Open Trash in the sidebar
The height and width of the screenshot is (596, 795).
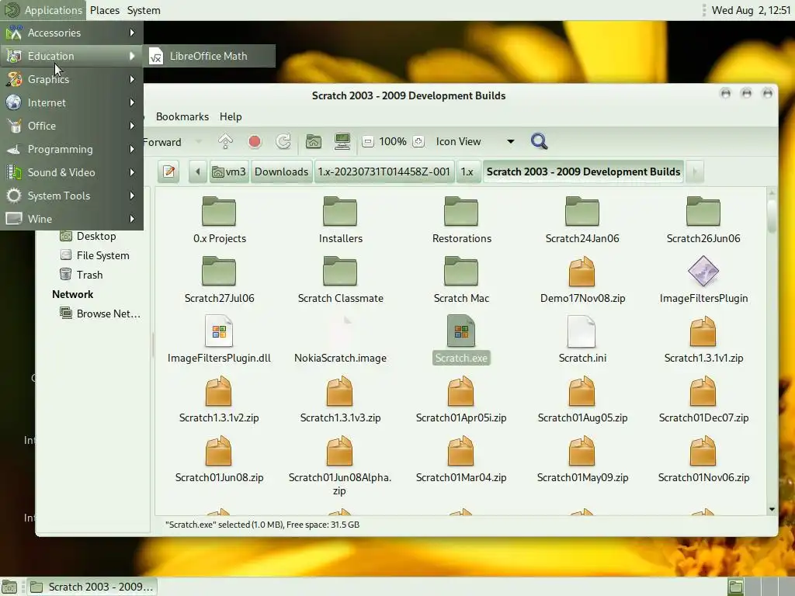(82, 275)
